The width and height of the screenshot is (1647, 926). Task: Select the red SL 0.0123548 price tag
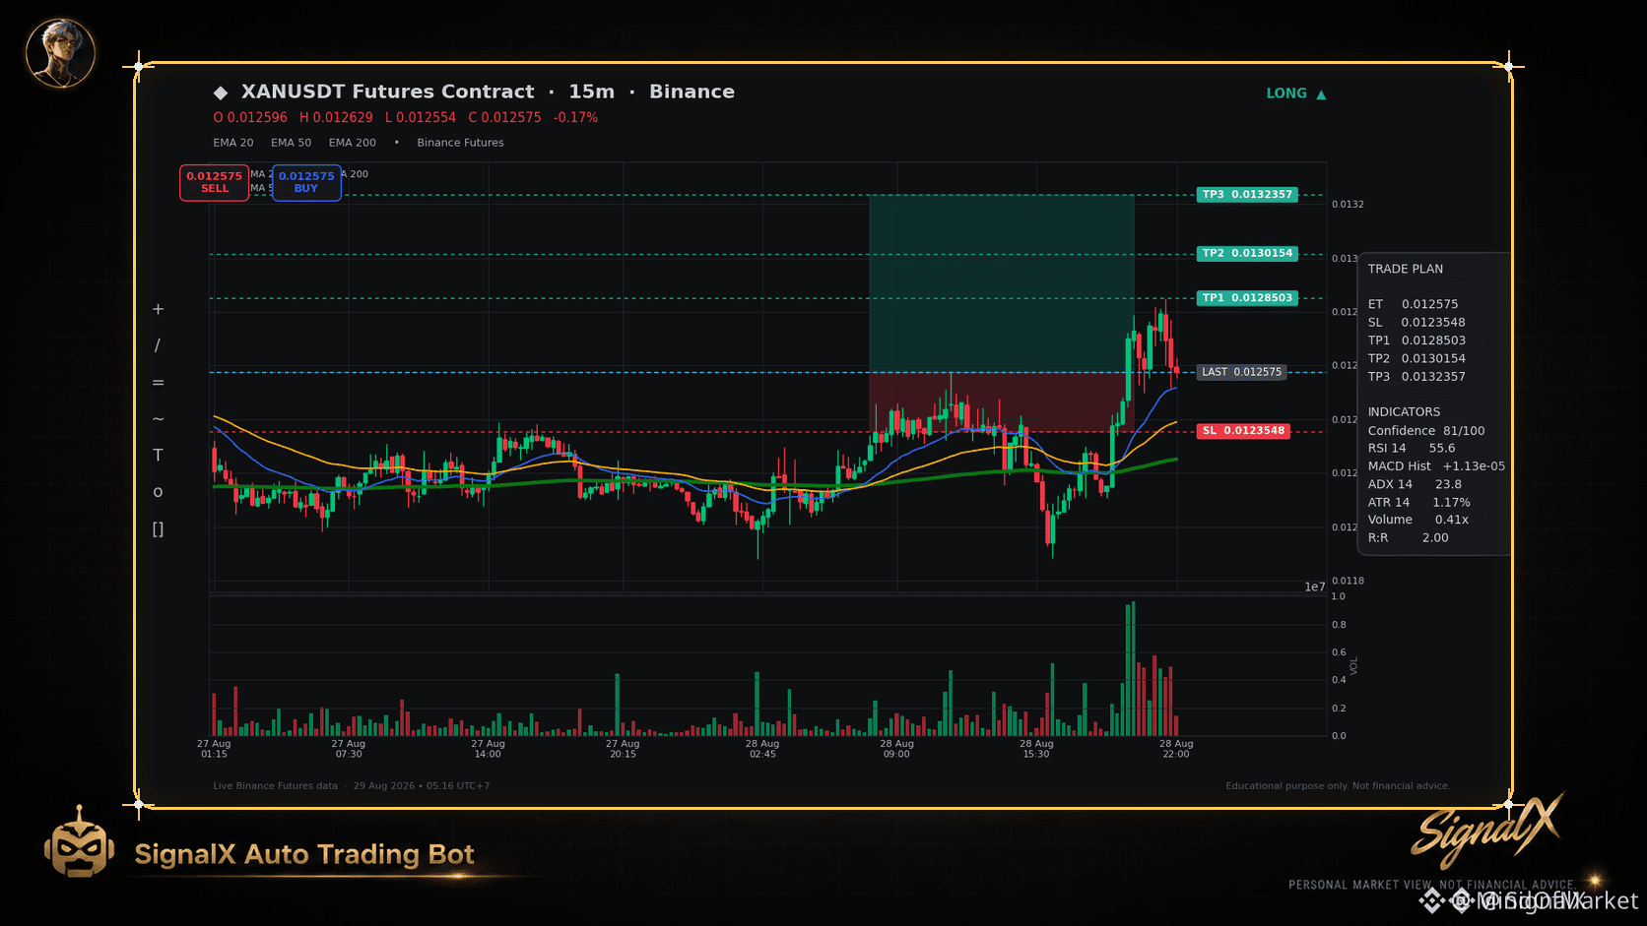(x=1244, y=431)
